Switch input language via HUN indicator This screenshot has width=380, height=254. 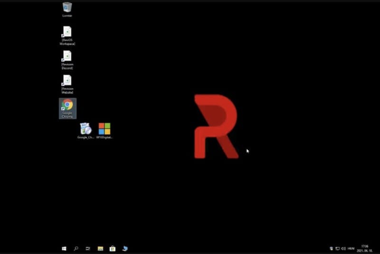click(x=351, y=248)
